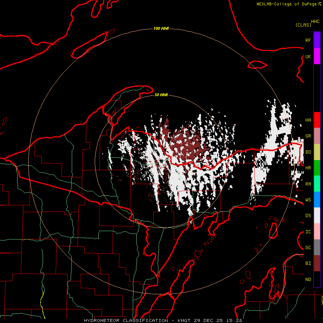Click the BD legend label
Image resolution: width=323 pixels, height=323 pixels.
[308, 152]
